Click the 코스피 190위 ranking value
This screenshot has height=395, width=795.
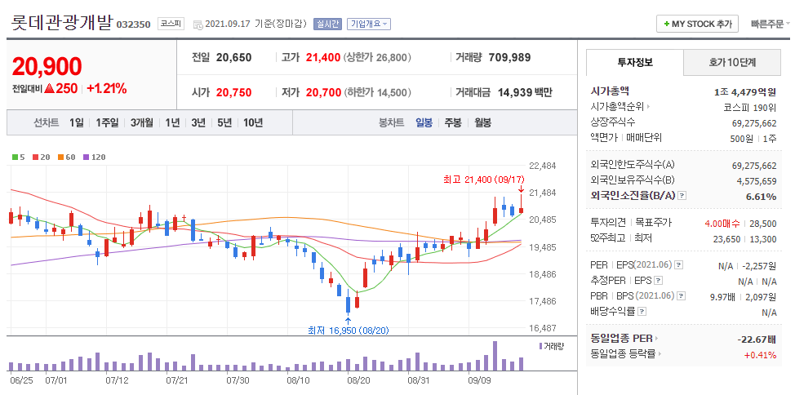(750, 107)
